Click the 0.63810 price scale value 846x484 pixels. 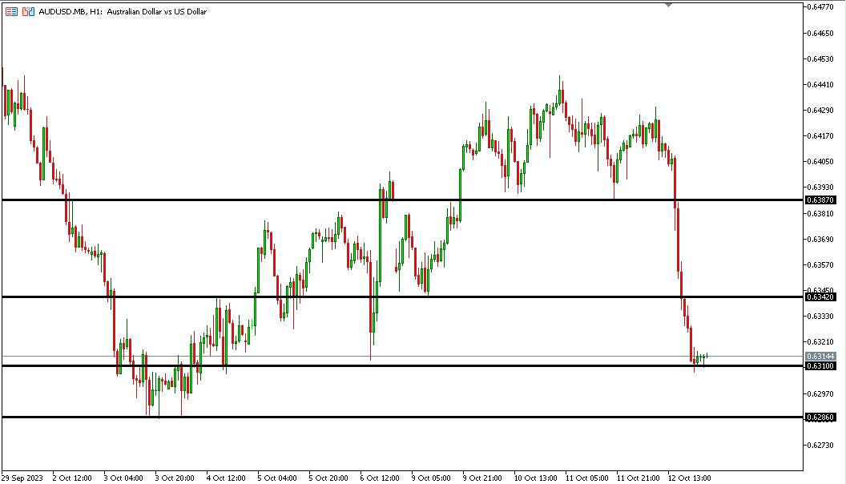(820, 213)
